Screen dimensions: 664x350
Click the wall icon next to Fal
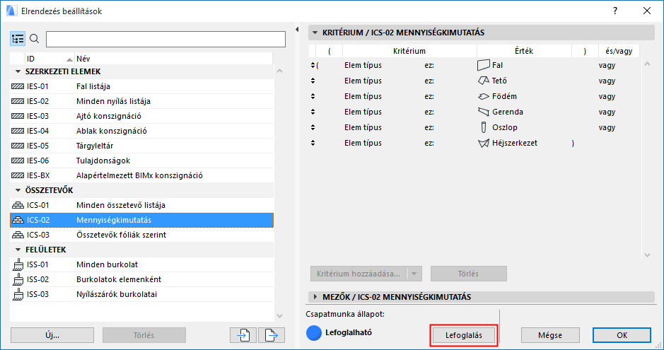point(483,65)
